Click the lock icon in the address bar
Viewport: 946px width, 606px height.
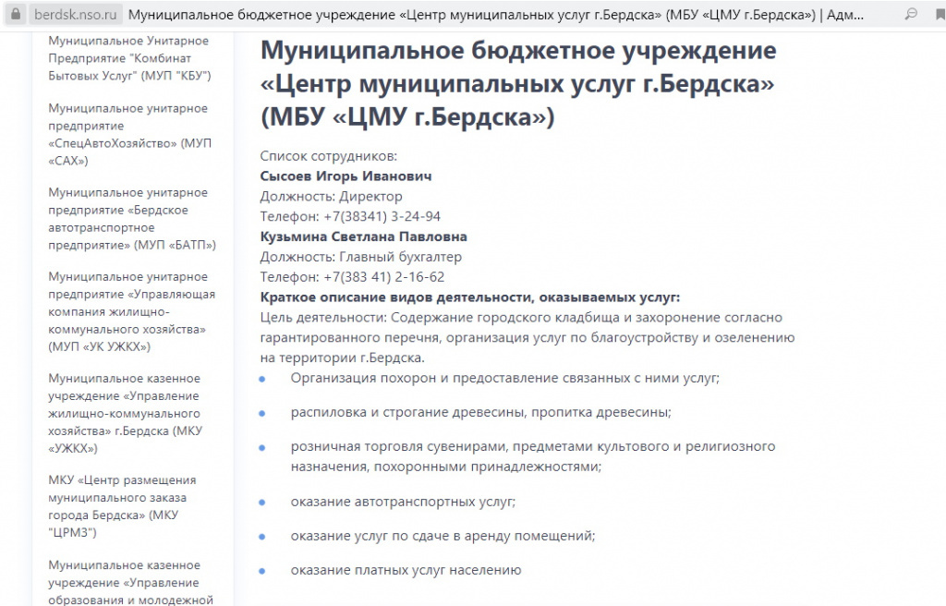click(x=18, y=15)
